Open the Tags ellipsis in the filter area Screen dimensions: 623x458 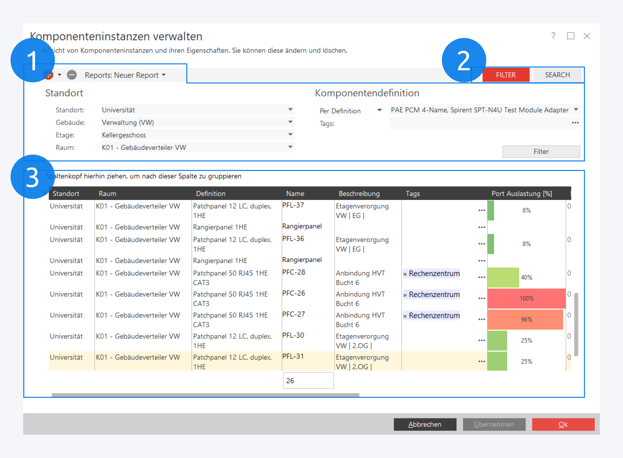point(575,122)
